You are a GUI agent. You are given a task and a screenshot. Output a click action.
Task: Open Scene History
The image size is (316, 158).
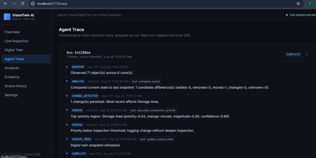pyautogui.click(x=26, y=86)
